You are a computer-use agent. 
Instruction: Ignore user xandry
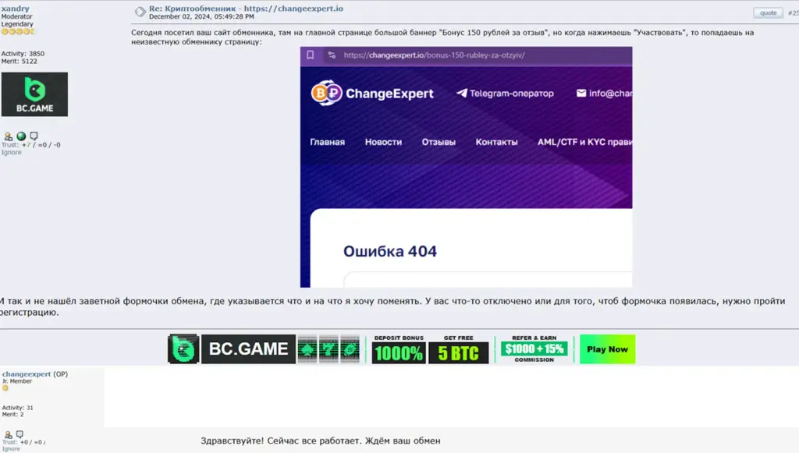pyautogui.click(x=11, y=152)
